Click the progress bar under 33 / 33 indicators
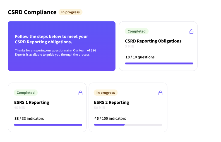The image size is (221, 142). pyautogui.click(x=48, y=125)
